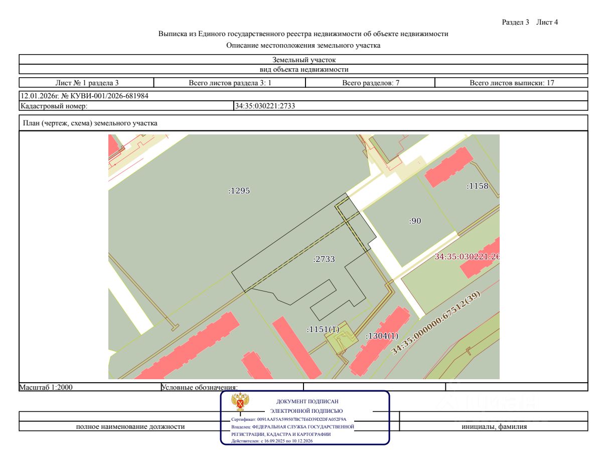Screen dimensions: 607x469
Task: Click 'ДОКУМЕНТ ПОДПИСАН' text in the stamp
Action: click(308, 402)
